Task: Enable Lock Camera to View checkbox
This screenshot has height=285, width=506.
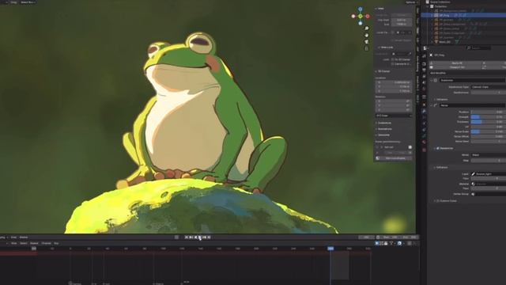Action: tap(393, 64)
